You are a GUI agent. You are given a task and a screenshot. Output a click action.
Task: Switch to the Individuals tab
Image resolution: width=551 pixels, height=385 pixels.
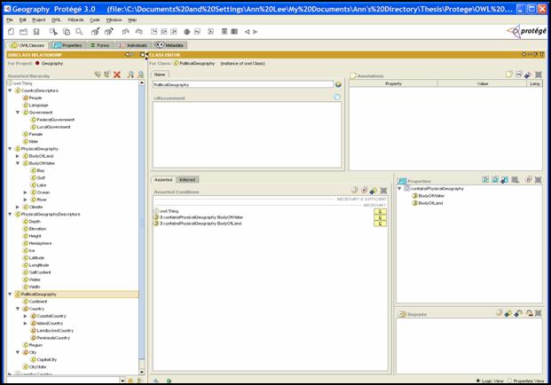[x=133, y=45]
